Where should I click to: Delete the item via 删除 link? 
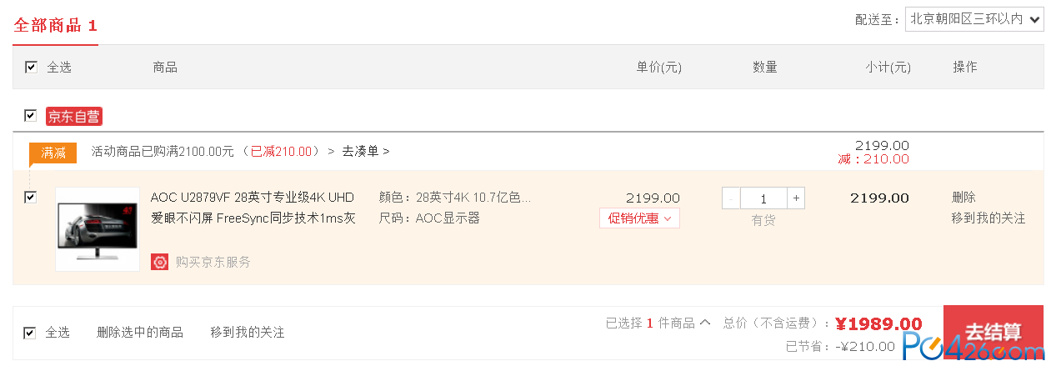point(963,198)
